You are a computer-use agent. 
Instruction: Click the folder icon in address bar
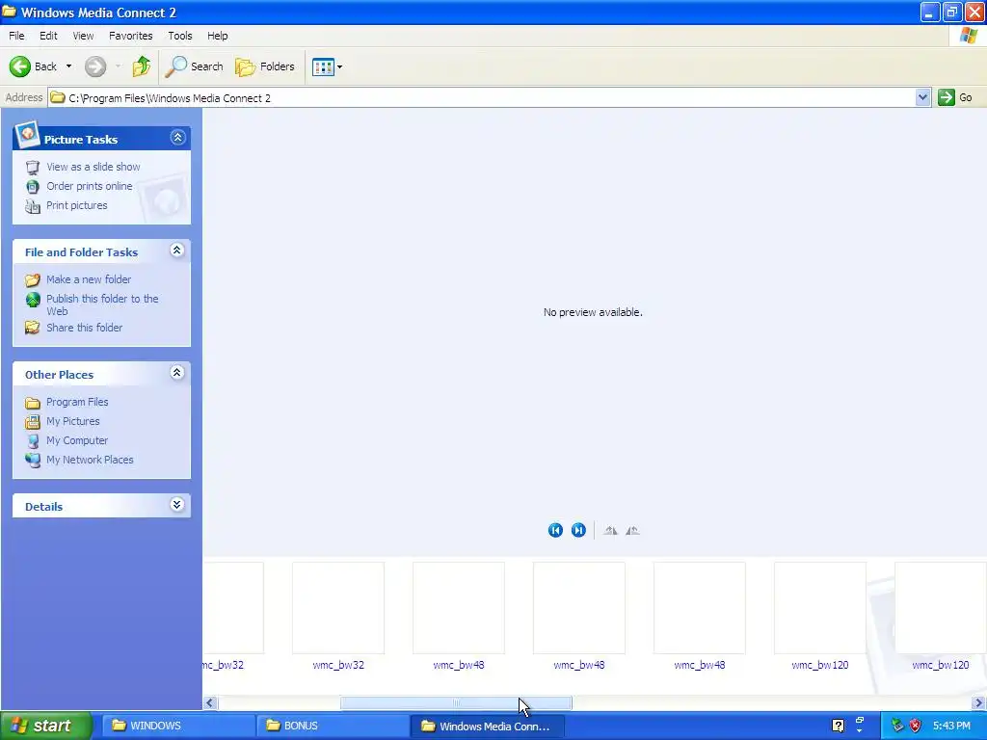(x=58, y=97)
